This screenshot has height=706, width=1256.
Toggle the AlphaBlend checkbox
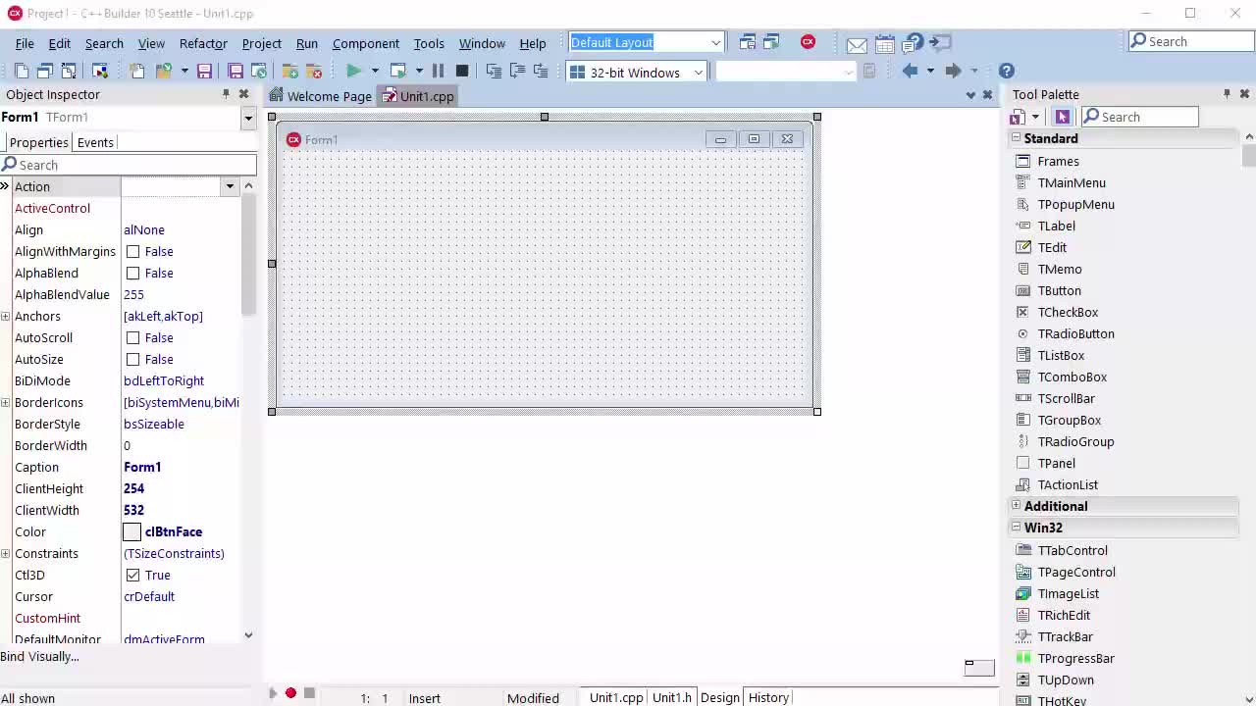point(132,274)
